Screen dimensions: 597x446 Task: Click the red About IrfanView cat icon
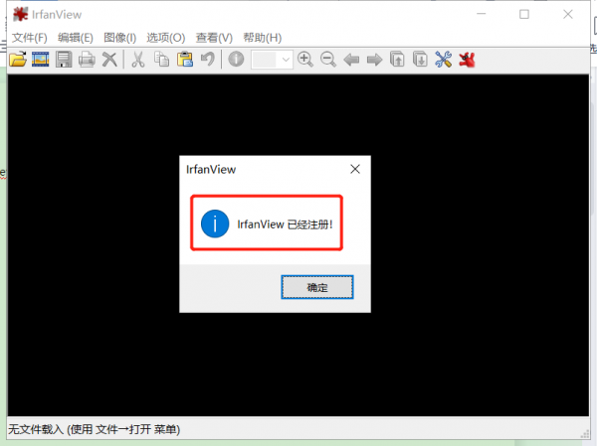pos(467,60)
